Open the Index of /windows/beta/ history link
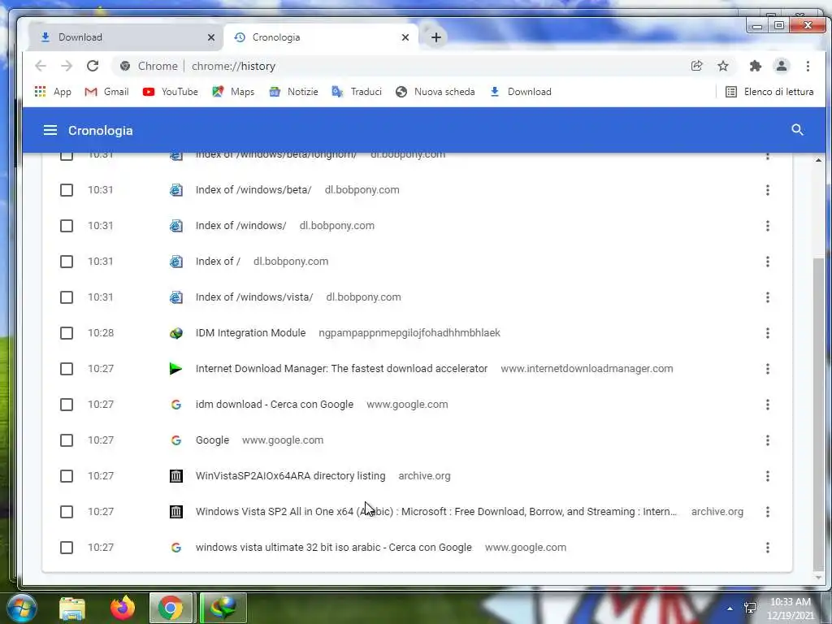 [x=253, y=190]
